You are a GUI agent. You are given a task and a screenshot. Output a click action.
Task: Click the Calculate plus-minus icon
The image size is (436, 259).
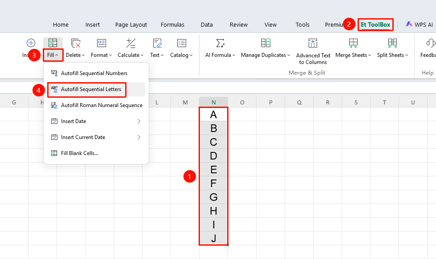[x=130, y=43]
